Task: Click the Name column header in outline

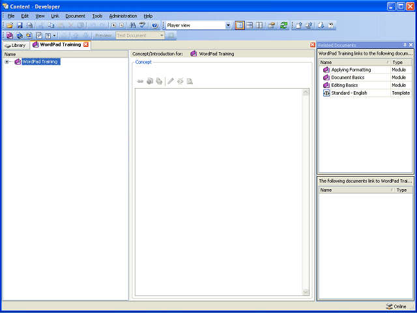Action: click(x=65, y=54)
